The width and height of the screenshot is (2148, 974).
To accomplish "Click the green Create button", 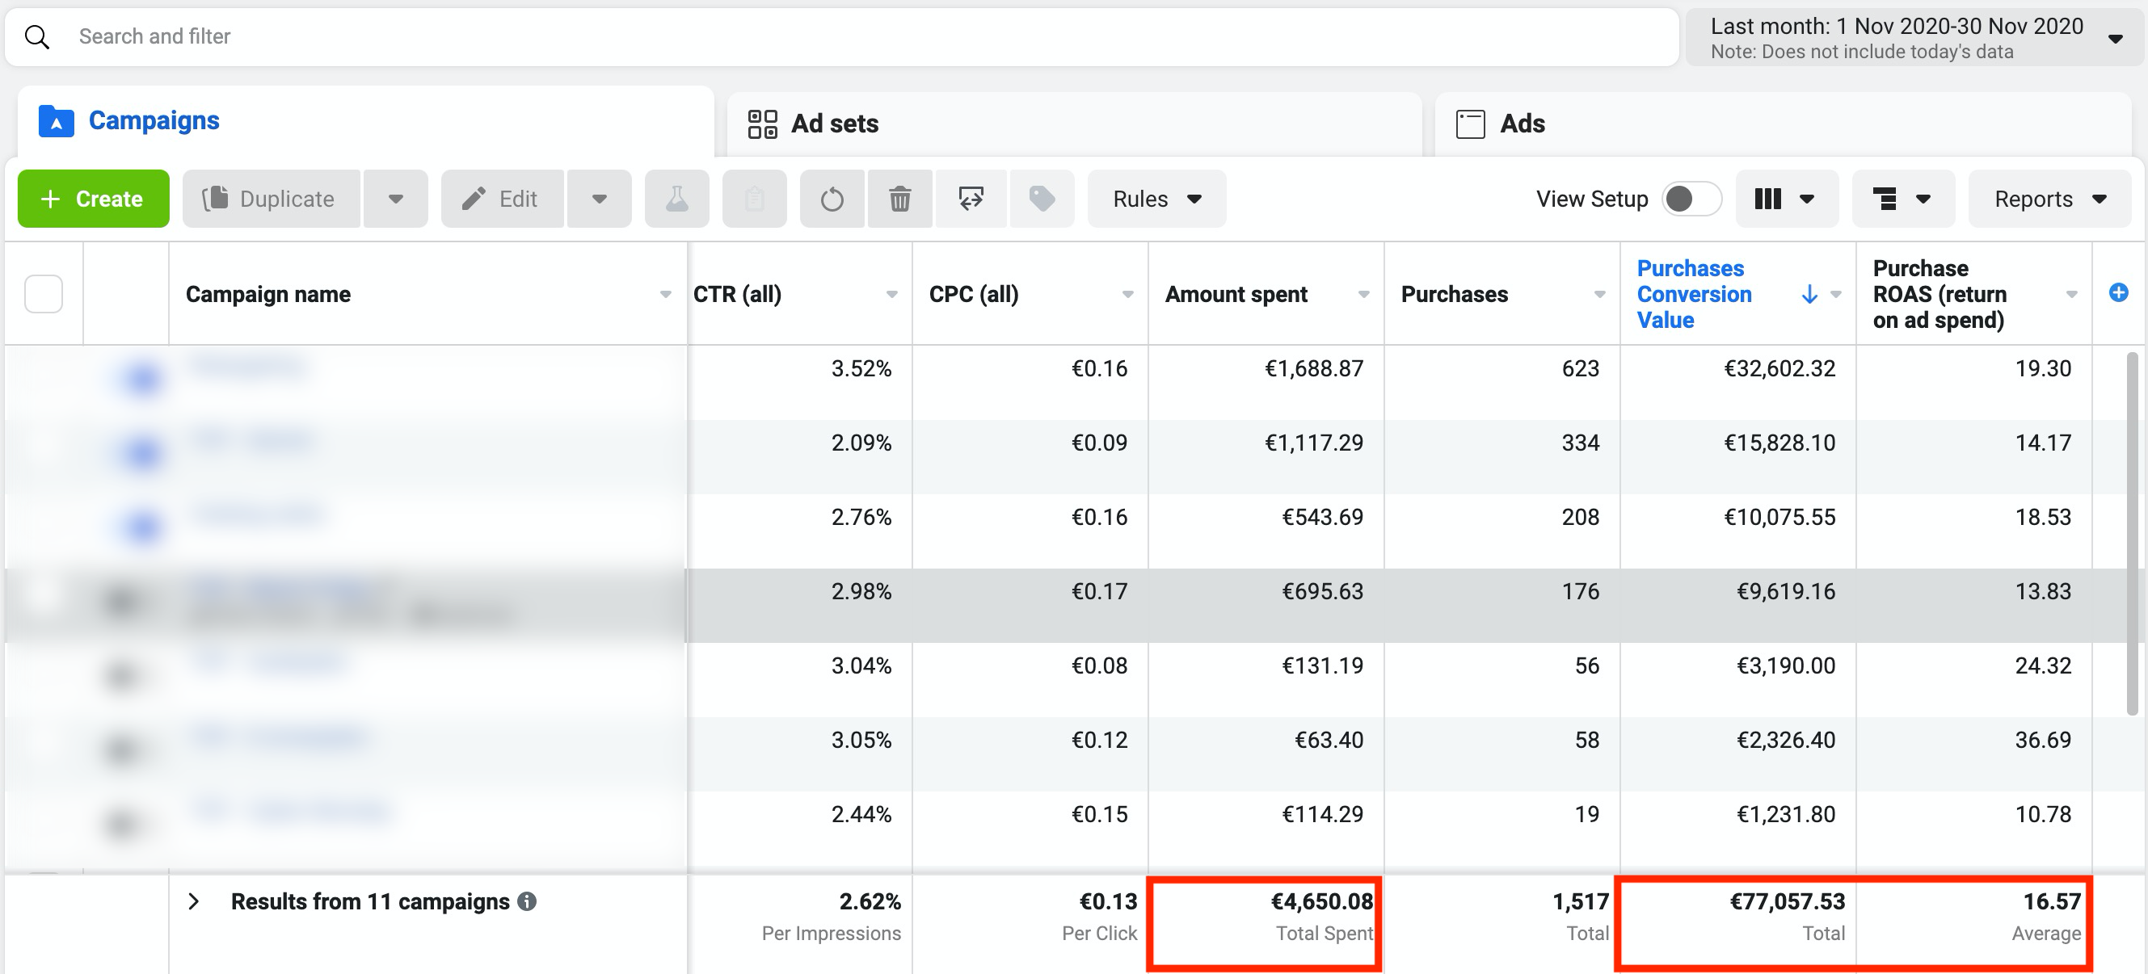I will (94, 199).
